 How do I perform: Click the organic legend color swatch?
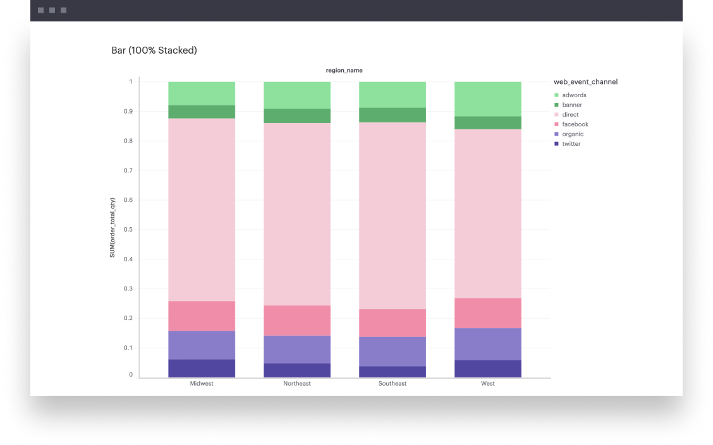pos(556,134)
